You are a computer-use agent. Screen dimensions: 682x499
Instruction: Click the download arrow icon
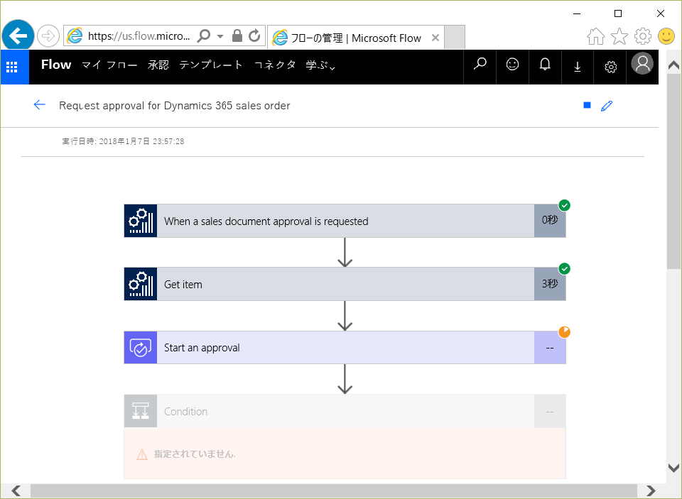tap(577, 67)
